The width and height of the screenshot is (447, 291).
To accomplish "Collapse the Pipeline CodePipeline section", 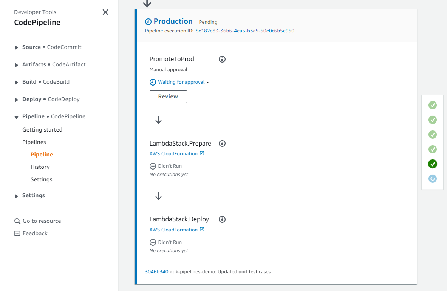I will (17, 117).
